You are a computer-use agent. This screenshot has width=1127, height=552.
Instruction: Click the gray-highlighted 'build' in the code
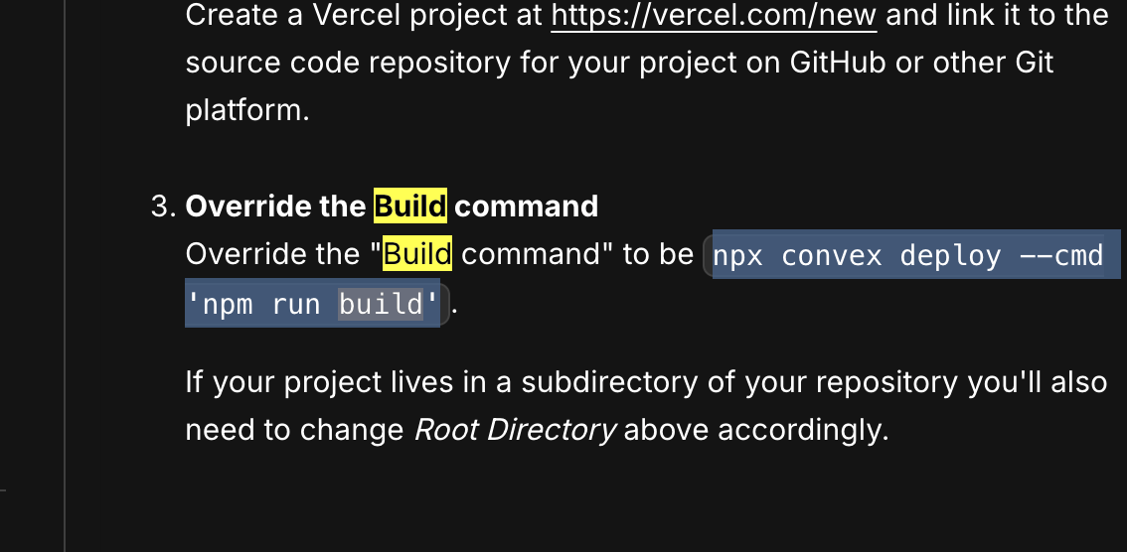[381, 305]
